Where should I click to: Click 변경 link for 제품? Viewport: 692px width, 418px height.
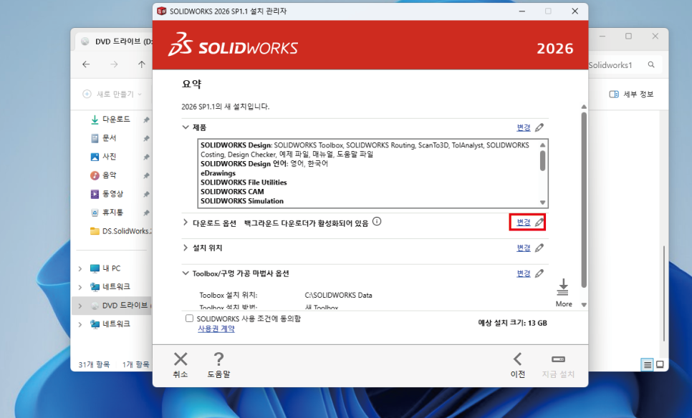524,128
